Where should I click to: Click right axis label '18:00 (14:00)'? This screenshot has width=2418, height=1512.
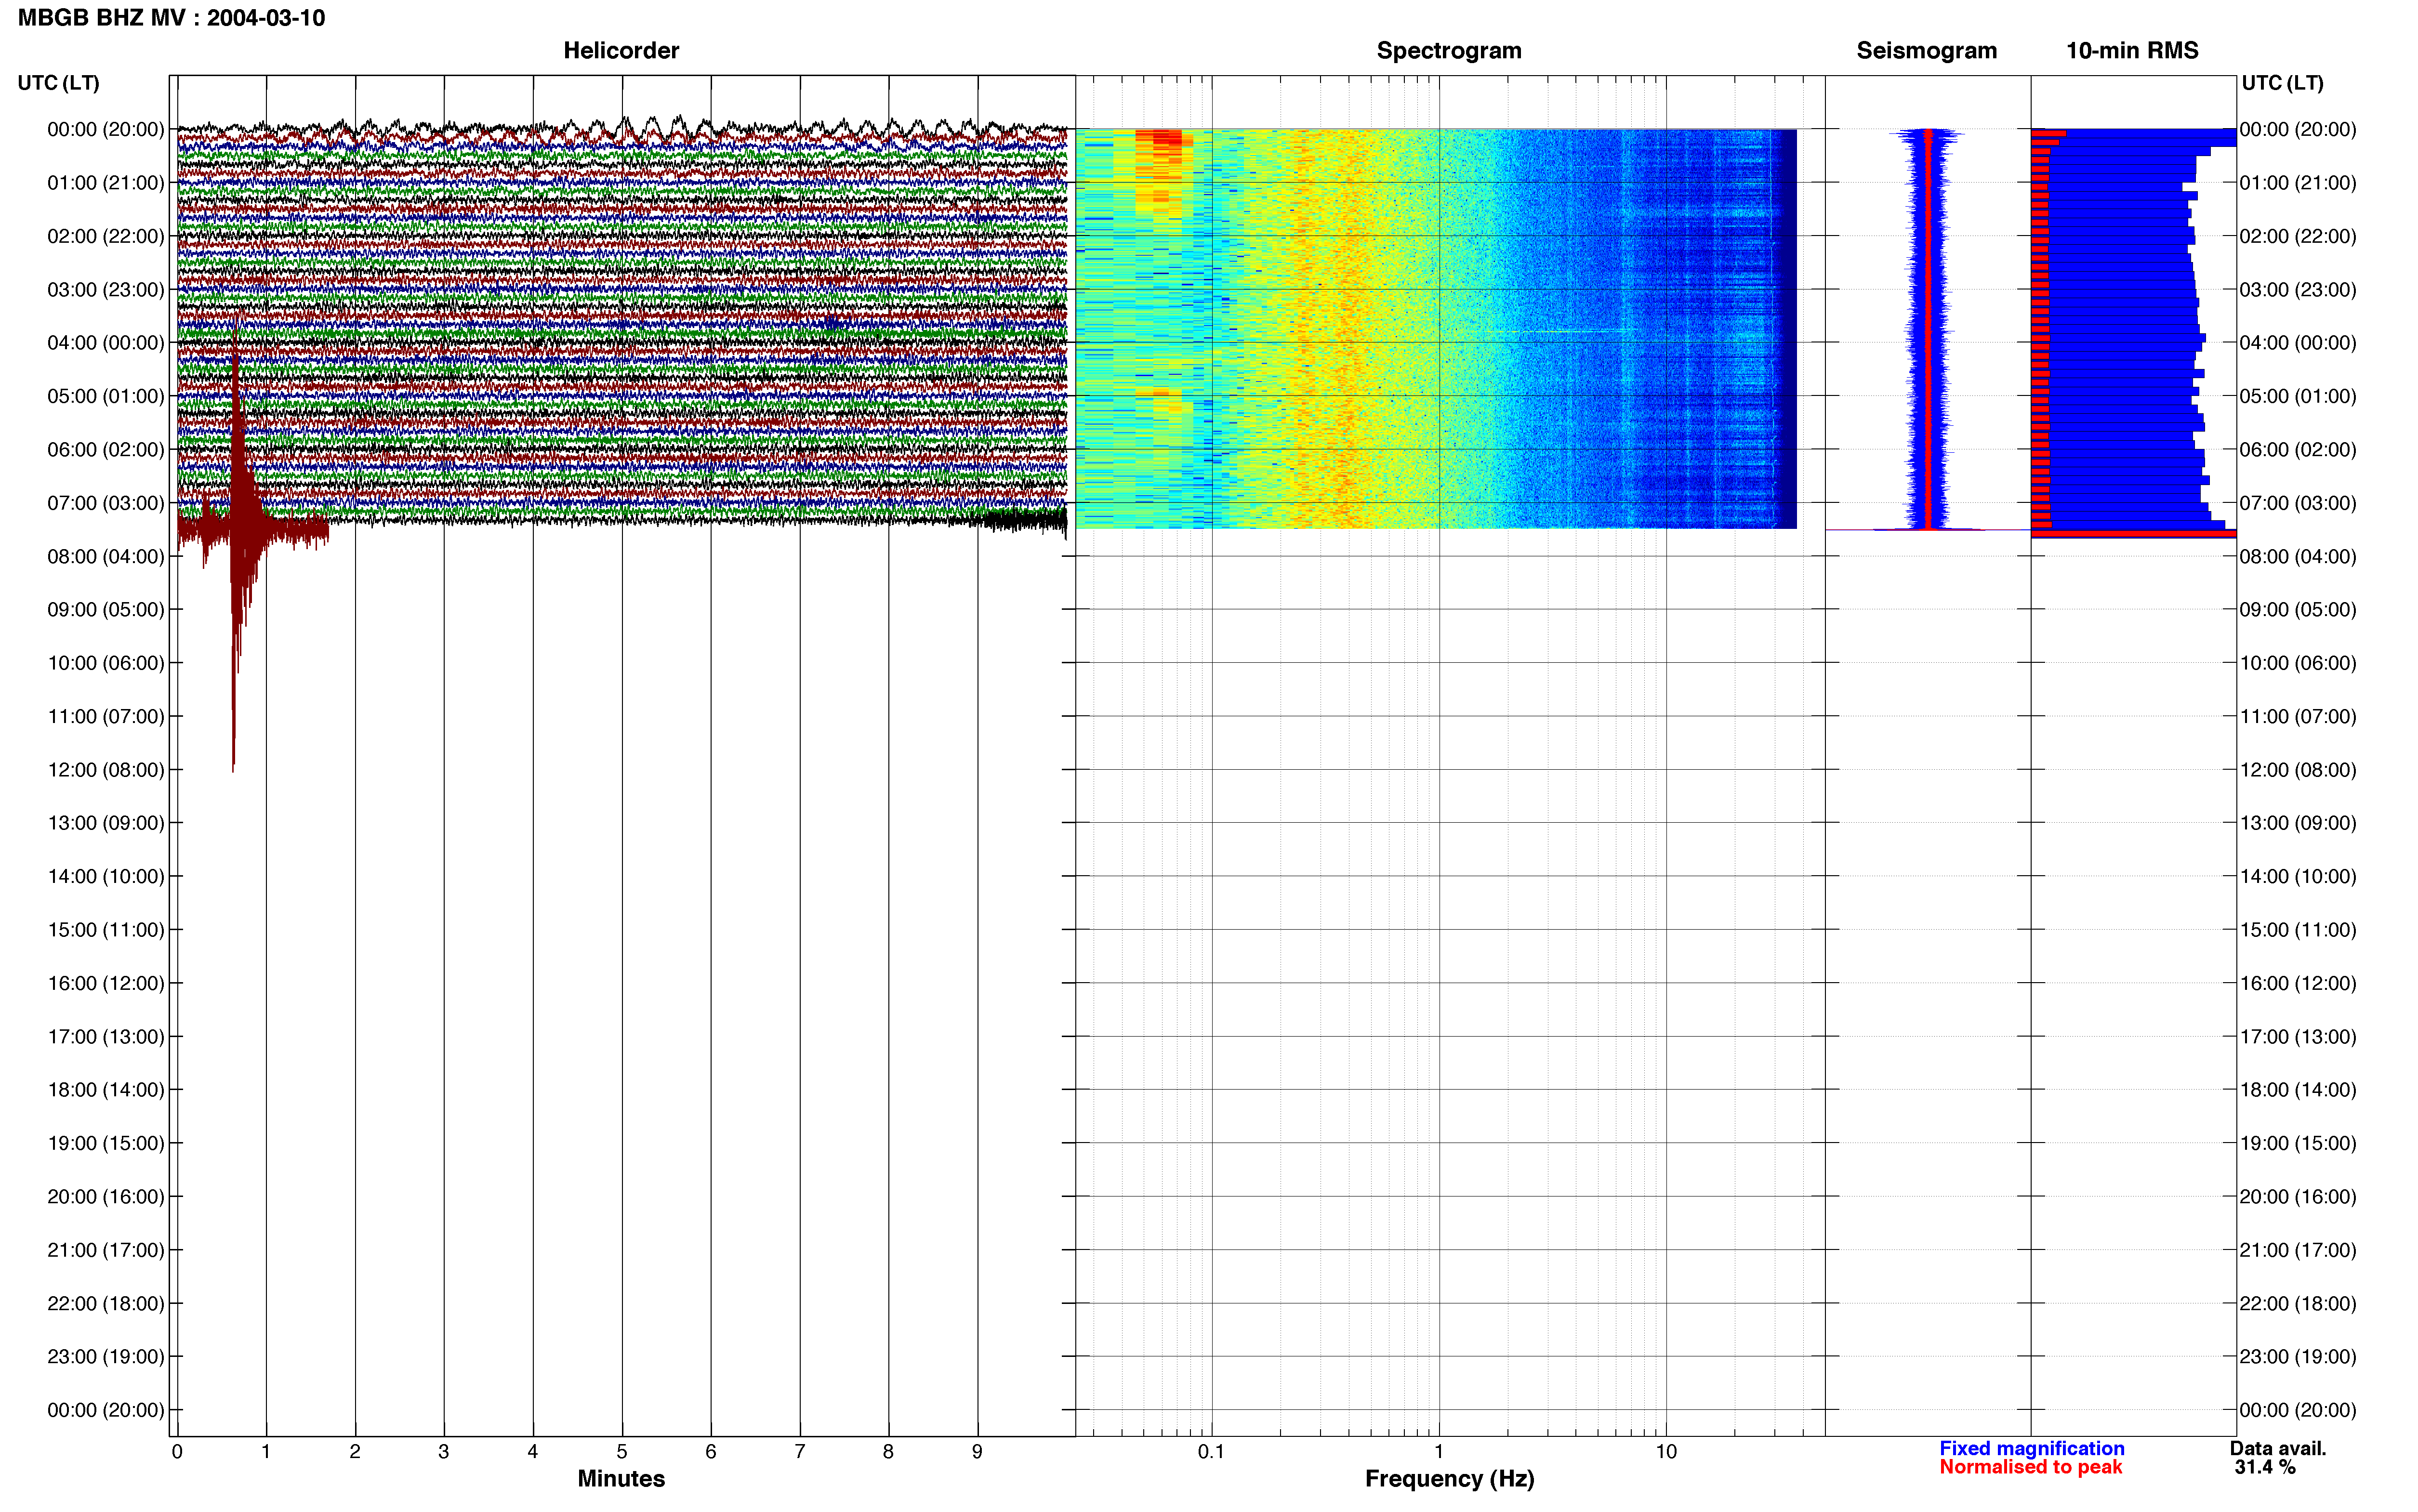tap(2298, 1090)
